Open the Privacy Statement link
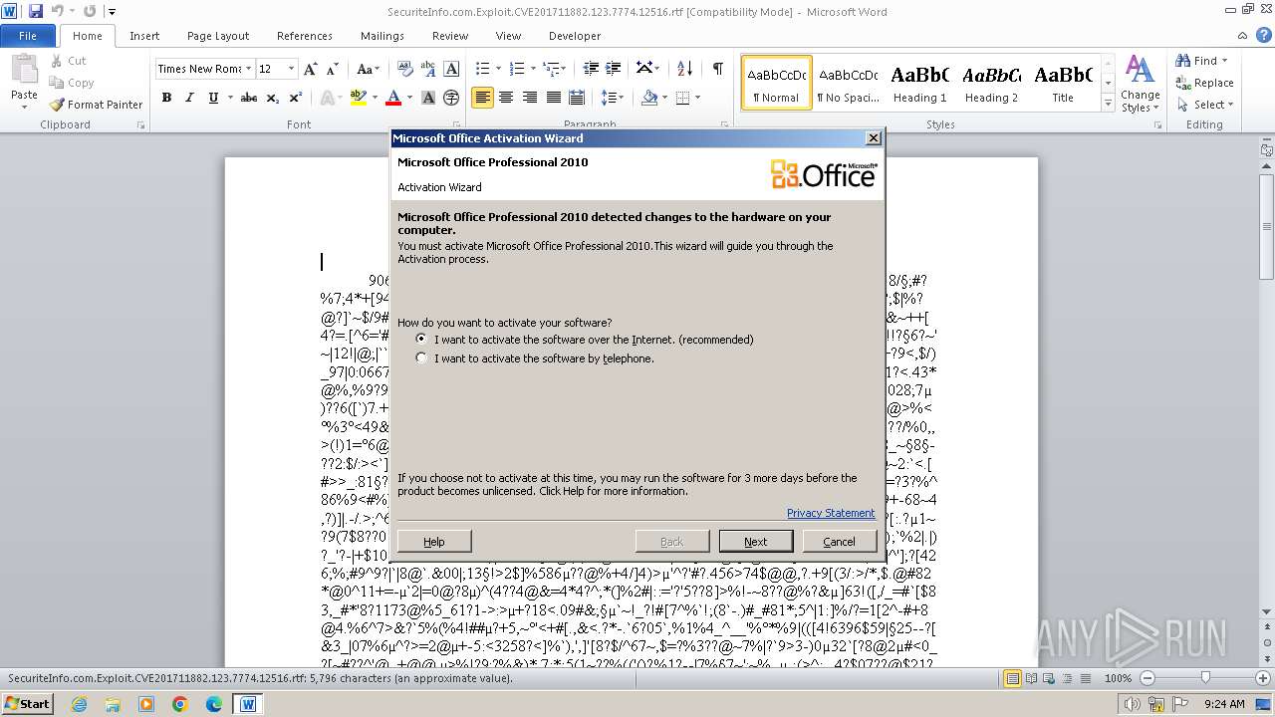This screenshot has width=1275, height=717. pos(831,513)
